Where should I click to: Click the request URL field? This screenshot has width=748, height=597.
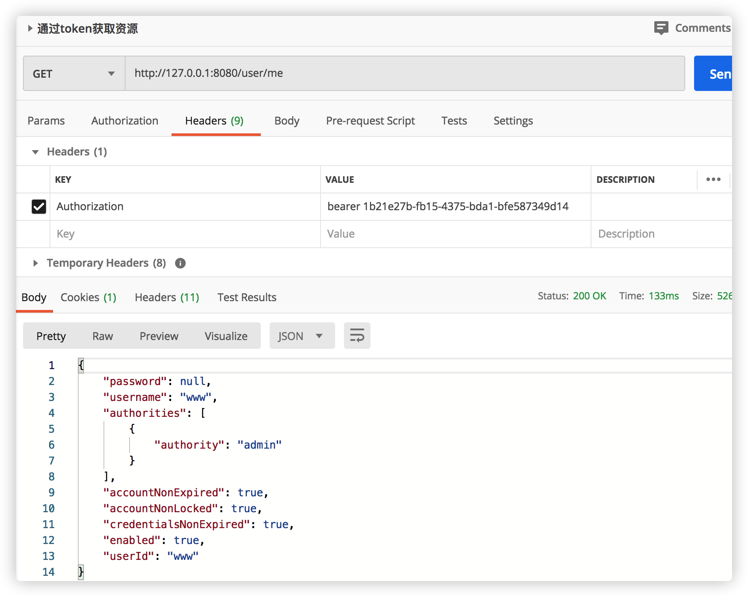tap(405, 73)
